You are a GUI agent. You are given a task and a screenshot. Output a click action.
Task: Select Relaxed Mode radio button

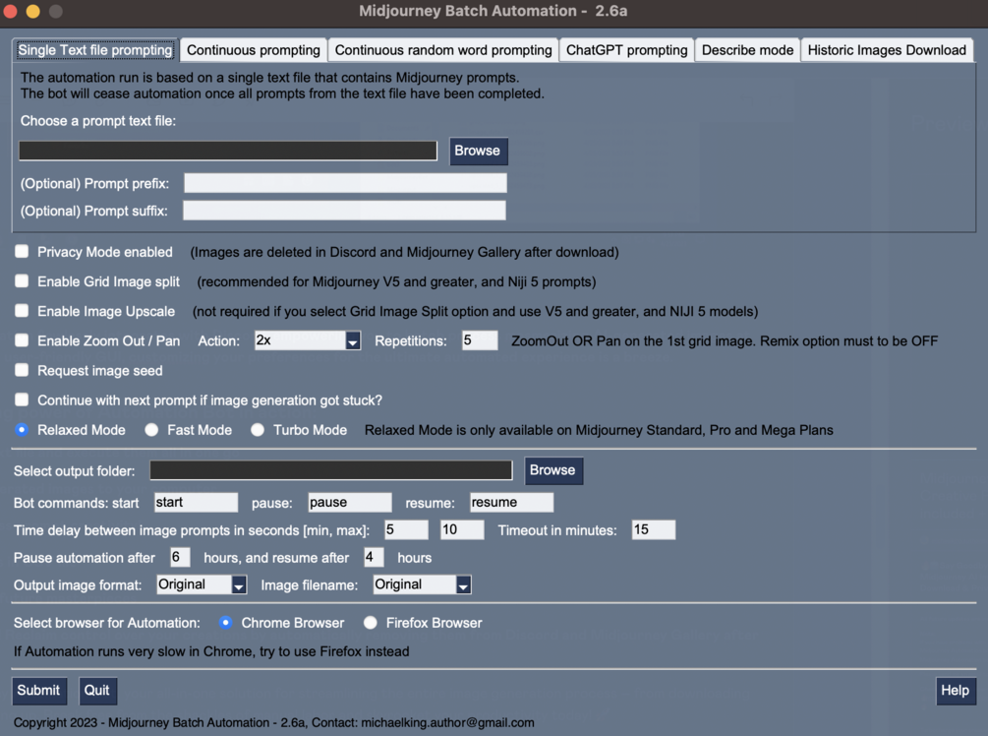22,429
